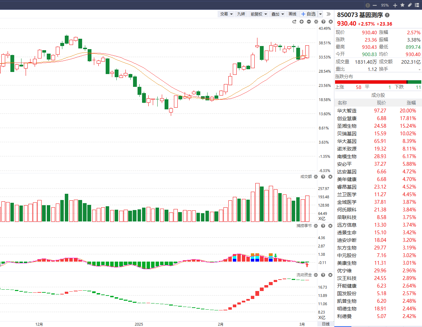Select the pencil edit icon in top bar
Image resolution: width=422 pixels, height=327 pixels.
[410, 5]
